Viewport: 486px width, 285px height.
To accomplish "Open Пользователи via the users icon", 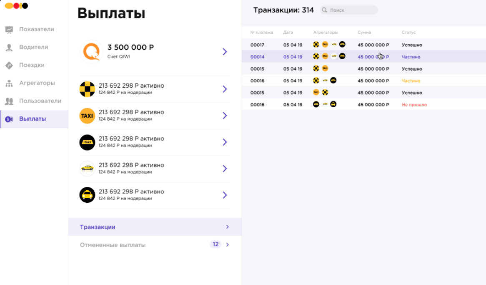I will click(9, 101).
